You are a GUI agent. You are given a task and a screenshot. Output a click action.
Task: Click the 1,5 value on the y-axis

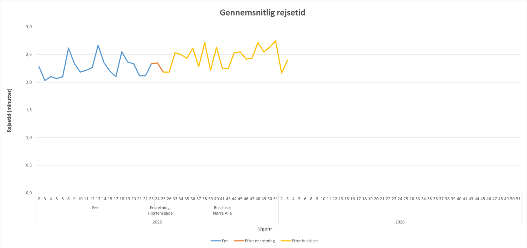[x=29, y=110]
